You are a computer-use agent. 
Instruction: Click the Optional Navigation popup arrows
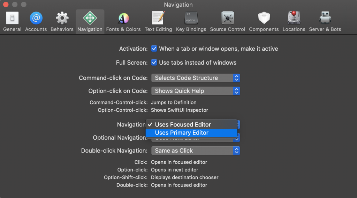coord(237,138)
